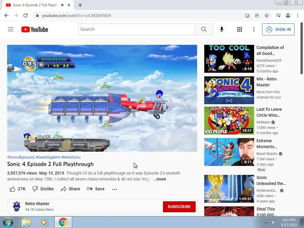Open the Retro Master channel name link

37,204
